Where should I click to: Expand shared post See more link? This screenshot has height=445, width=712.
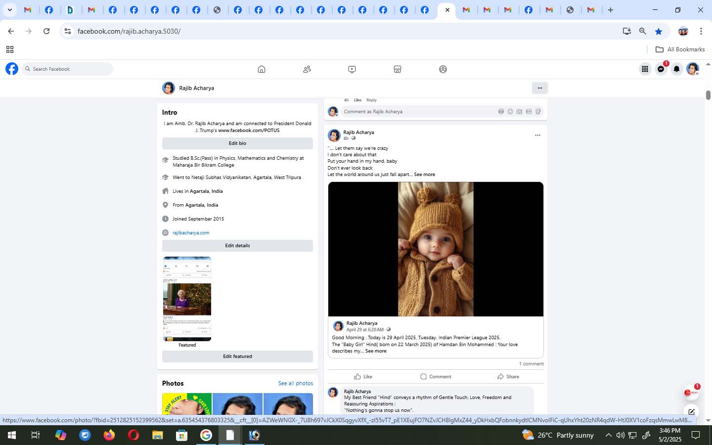click(376, 351)
